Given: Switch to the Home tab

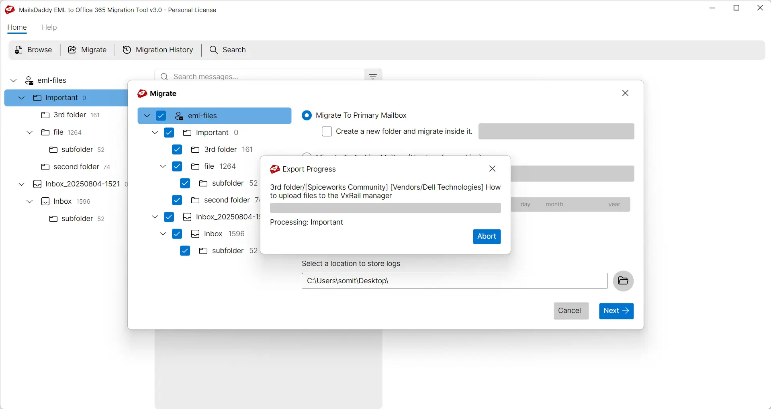Looking at the screenshot, I should (17, 27).
